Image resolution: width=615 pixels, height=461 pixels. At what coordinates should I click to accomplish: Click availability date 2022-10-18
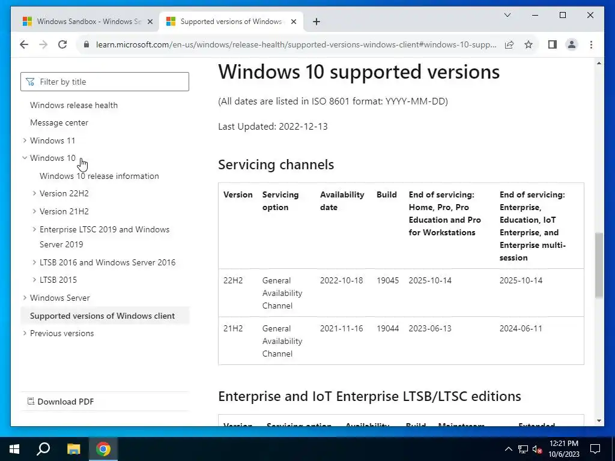point(341,281)
